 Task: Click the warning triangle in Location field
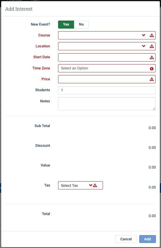152,46
